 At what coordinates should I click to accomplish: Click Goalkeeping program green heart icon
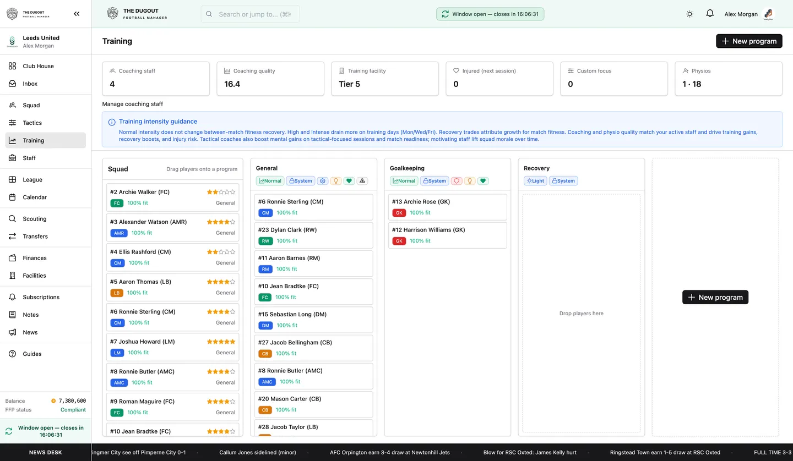(x=483, y=181)
